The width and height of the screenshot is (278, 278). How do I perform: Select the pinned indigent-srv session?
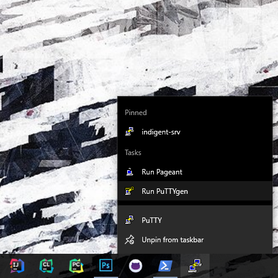195,132
